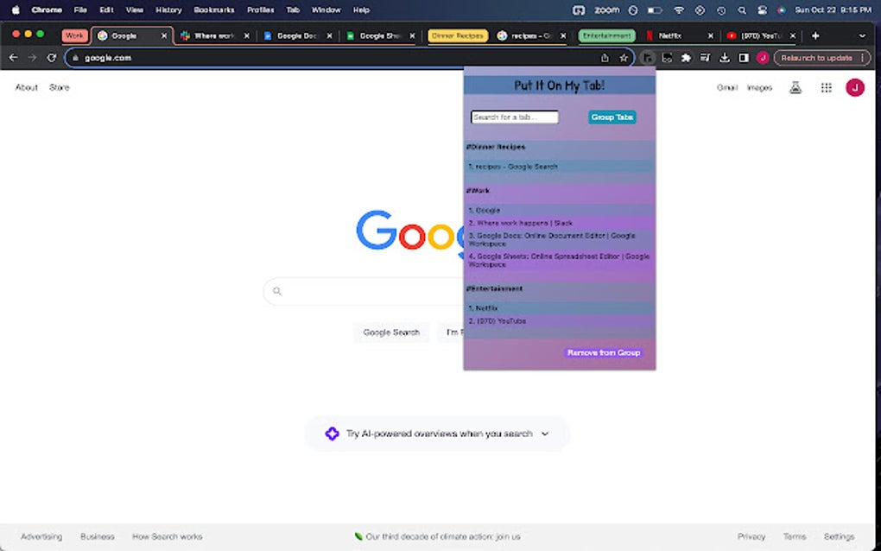This screenshot has height=551, width=881.
Task: Open macOS Spotlight search in the menu bar
Action: [x=742, y=10]
